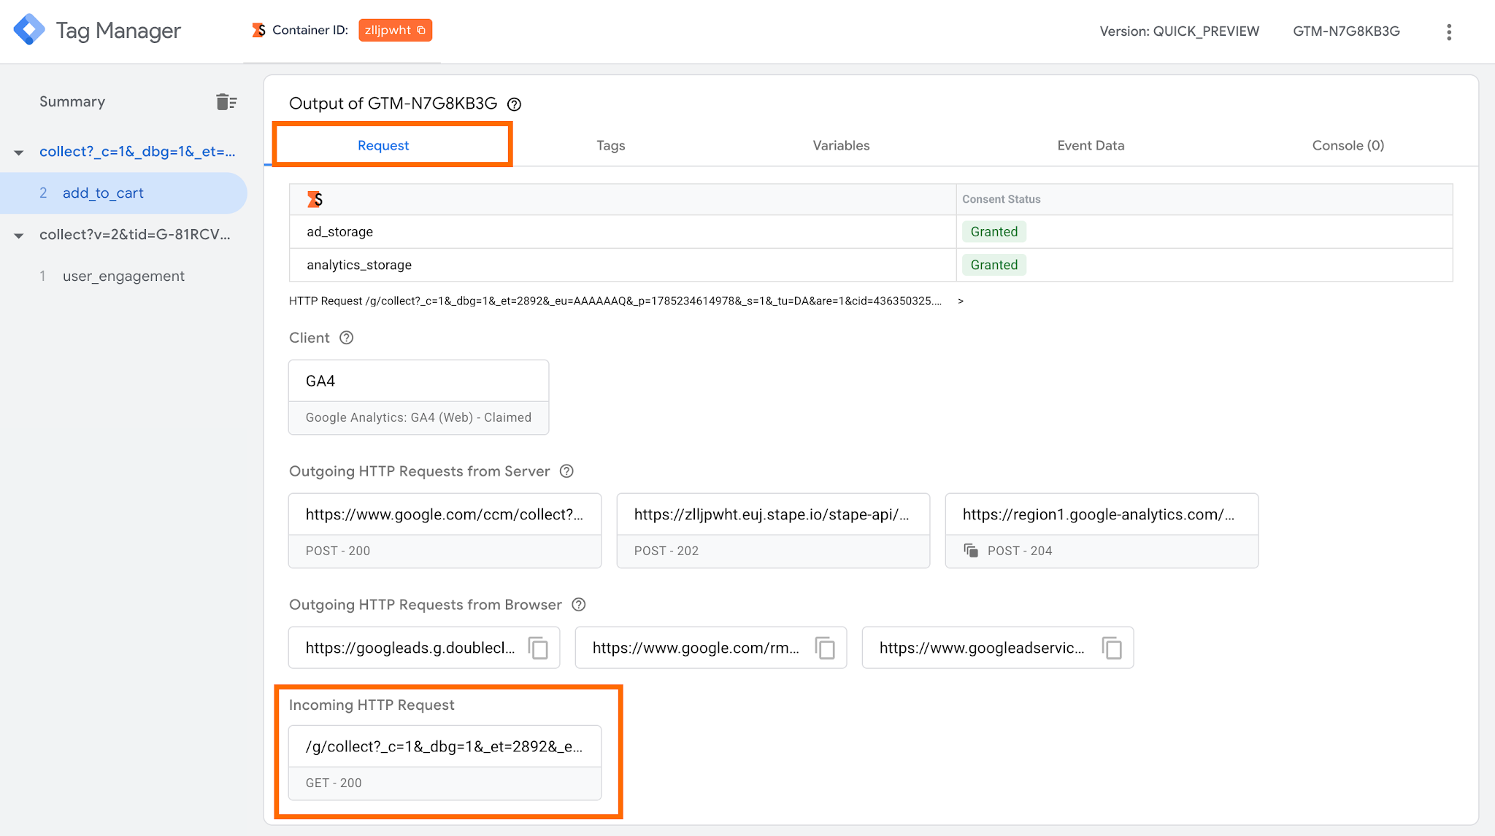Open the Incoming HTTP Request /g/collect card
This screenshot has width=1495, height=836.
click(445, 762)
